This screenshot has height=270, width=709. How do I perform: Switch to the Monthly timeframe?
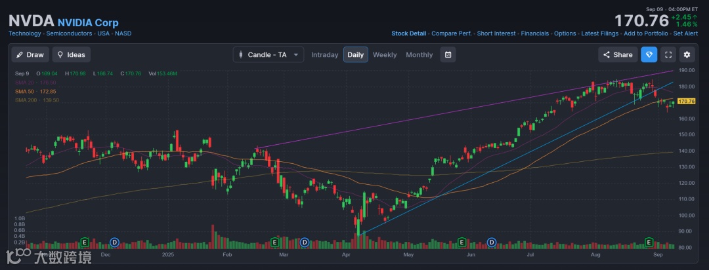[x=419, y=54]
